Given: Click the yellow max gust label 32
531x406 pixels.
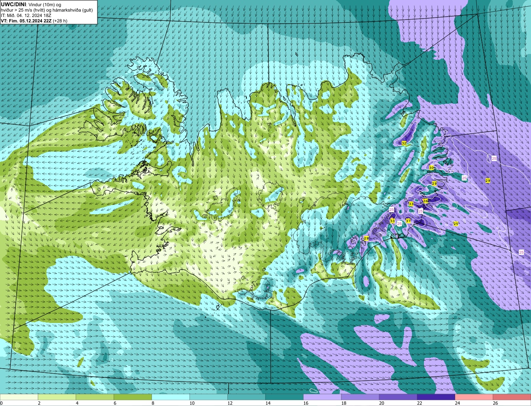Looking at the screenshot, I should (x=404, y=143).
